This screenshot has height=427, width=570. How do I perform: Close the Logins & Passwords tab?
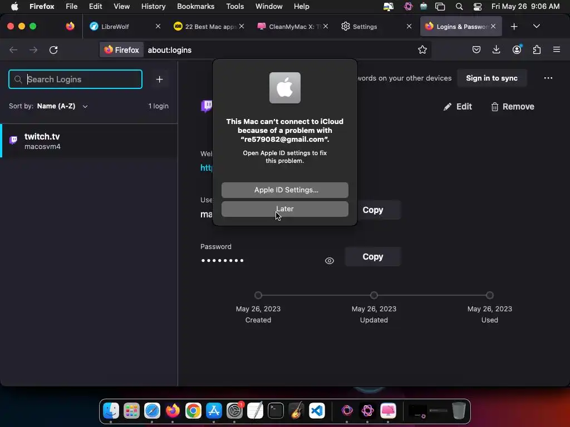493,27
